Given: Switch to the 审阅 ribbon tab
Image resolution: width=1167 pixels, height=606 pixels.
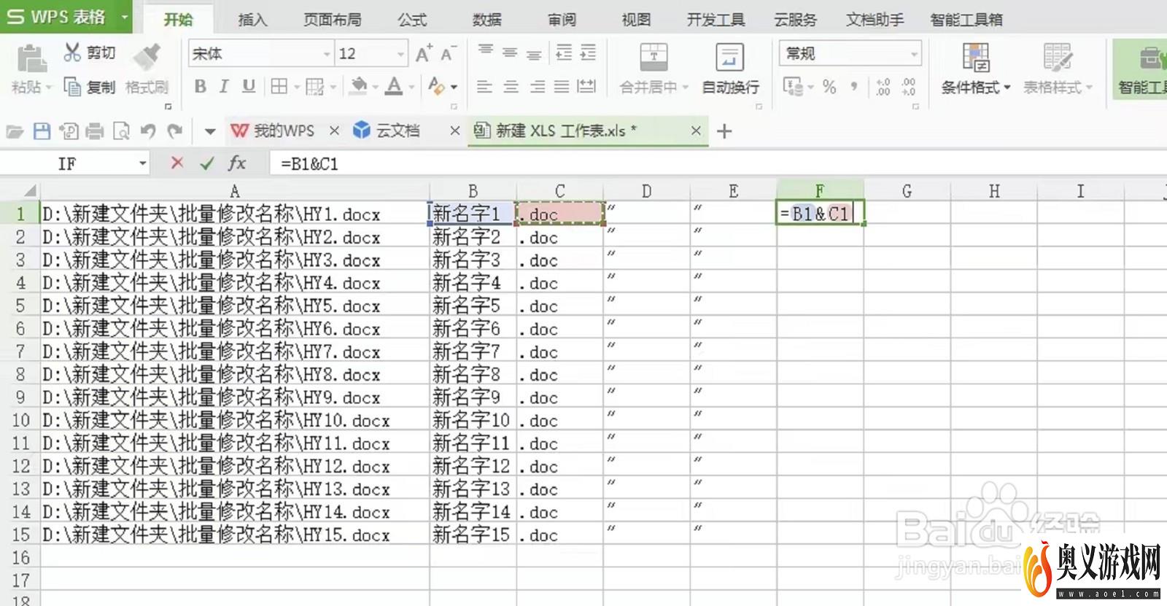Looking at the screenshot, I should 562,20.
